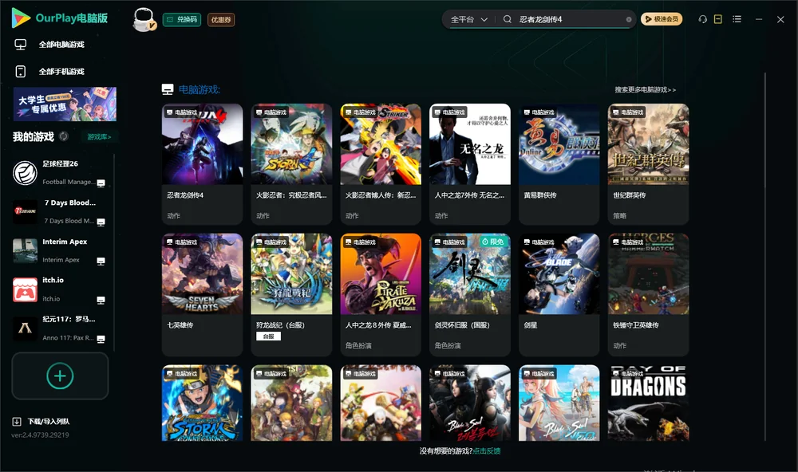Click the search magnifier icon
Image resolution: width=798 pixels, height=472 pixels.
tap(508, 19)
